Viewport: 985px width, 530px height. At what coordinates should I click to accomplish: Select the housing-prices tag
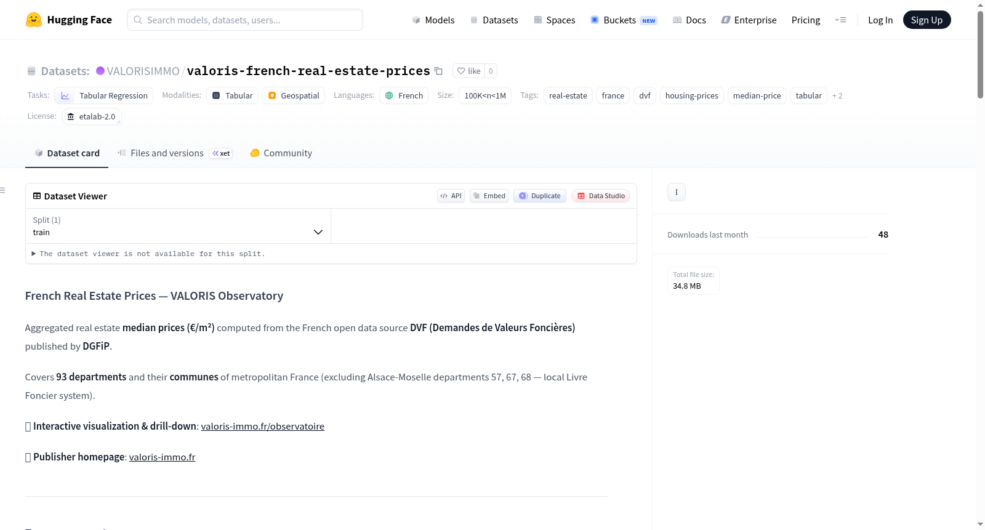tap(692, 95)
